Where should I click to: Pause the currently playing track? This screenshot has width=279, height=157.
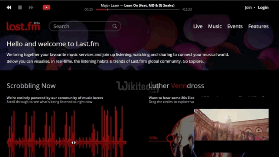coord(20,7)
